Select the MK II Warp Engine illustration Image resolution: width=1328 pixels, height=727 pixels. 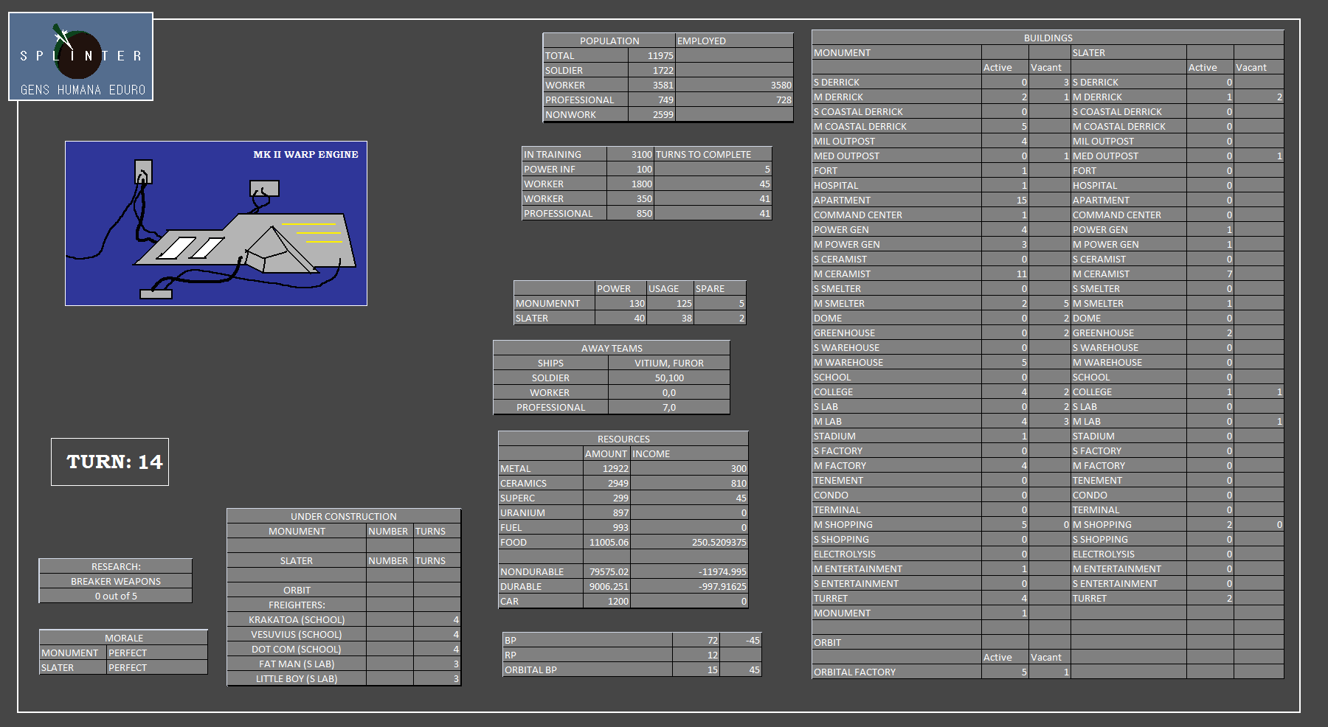coord(216,223)
